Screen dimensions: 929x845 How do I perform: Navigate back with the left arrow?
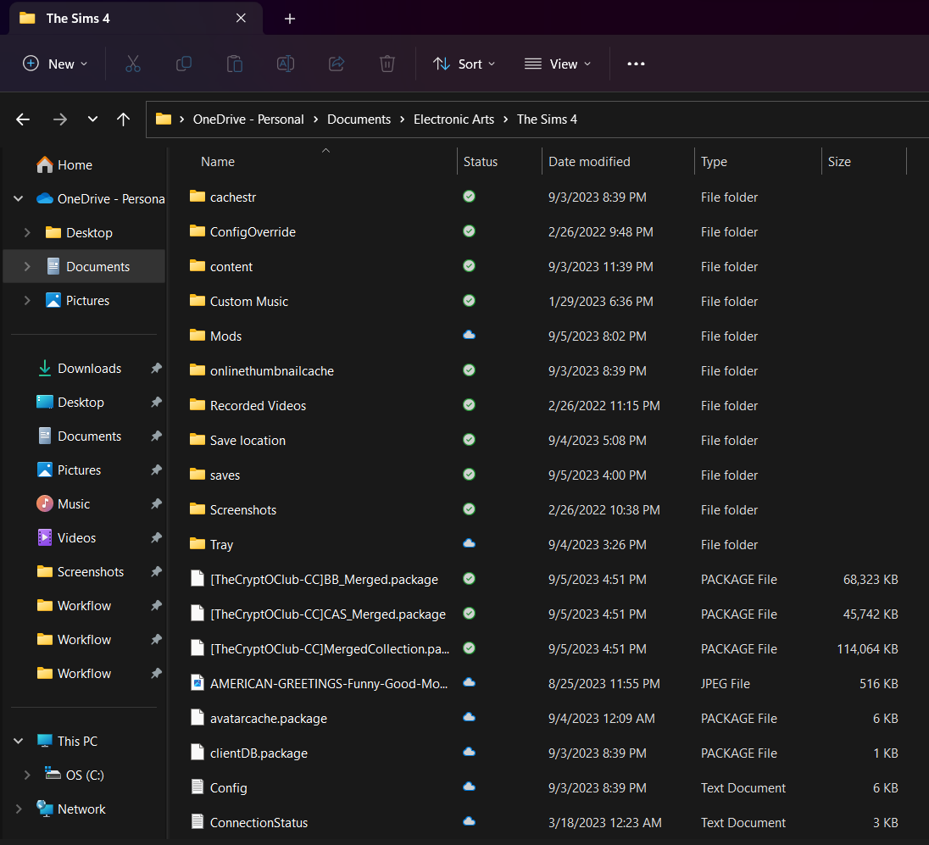(x=24, y=120)
